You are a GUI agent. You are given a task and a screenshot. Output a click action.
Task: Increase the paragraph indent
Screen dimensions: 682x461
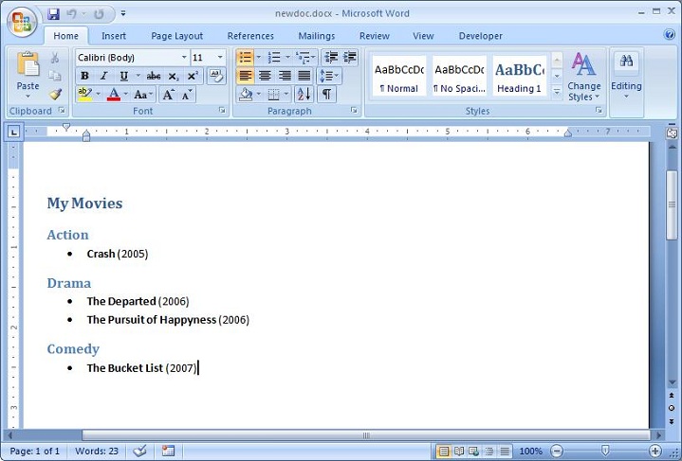pyautogui.click(x=350, y=58)
